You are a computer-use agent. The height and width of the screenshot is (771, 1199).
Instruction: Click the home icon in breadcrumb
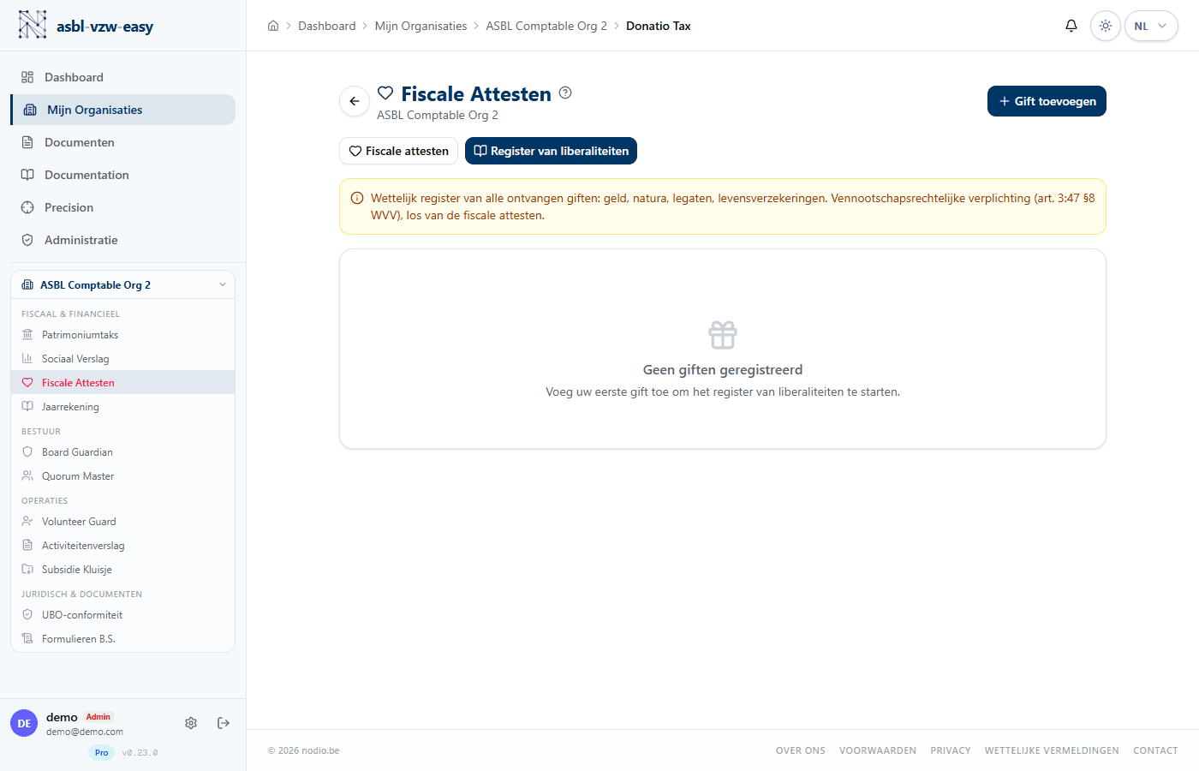coord(273,26)
